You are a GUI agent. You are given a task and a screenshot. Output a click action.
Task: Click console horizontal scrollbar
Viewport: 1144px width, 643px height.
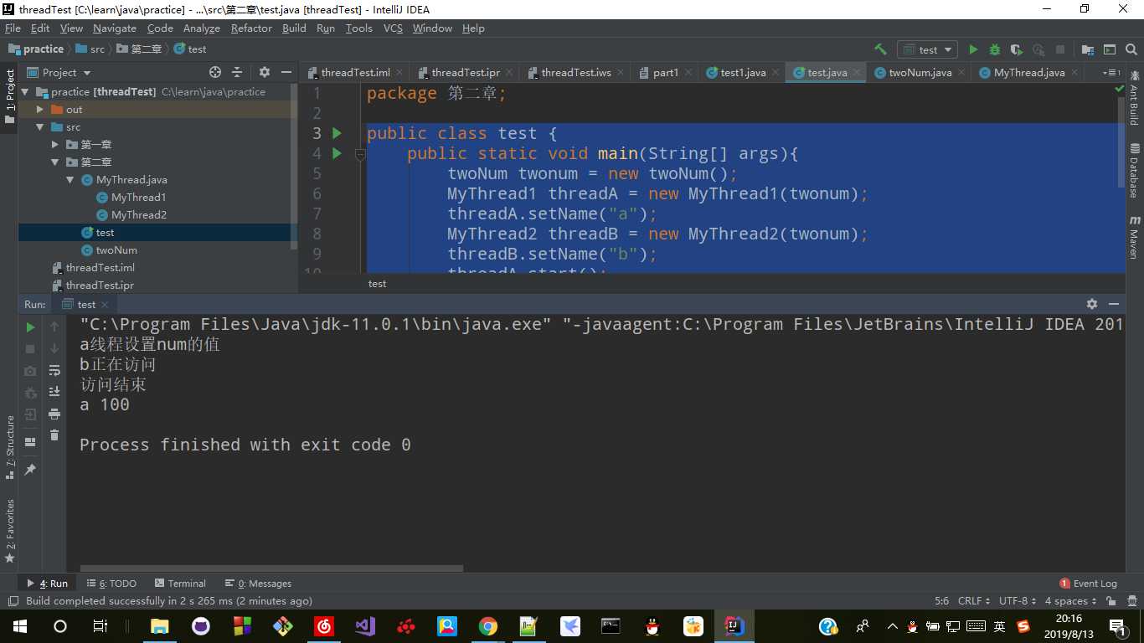pyautogui.click(x=271, y=568)
